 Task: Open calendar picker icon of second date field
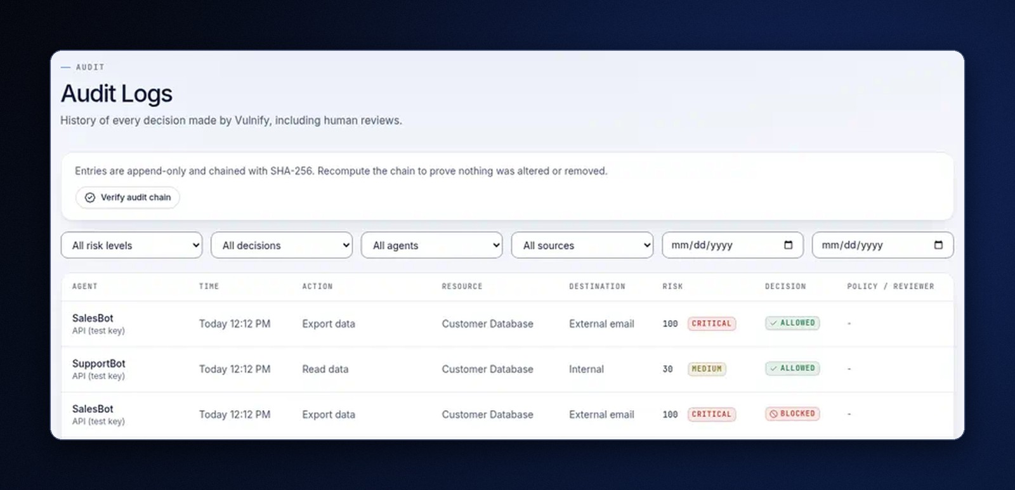click(x=938, y=245)
